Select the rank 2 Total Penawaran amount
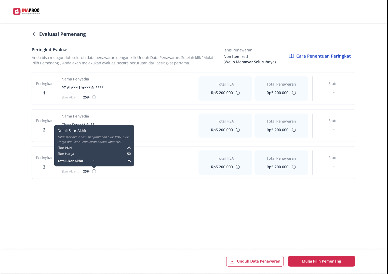 click(x=277, y=130)
